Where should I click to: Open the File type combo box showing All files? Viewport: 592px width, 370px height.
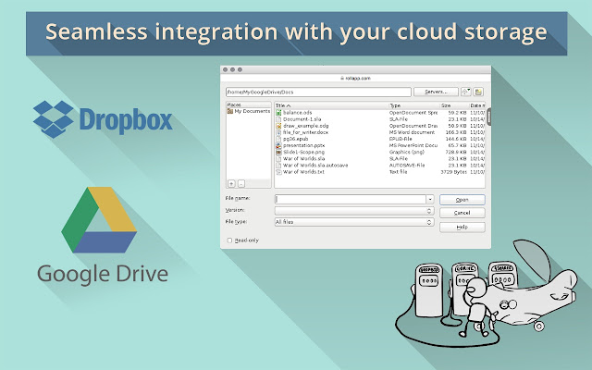[x=354, y=222]
